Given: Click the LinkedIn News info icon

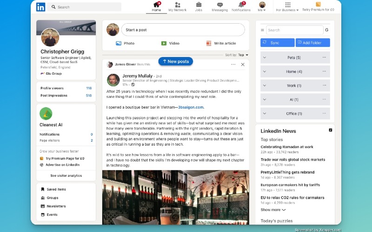Looking at the screenshot, I should [x=330, y=130].
